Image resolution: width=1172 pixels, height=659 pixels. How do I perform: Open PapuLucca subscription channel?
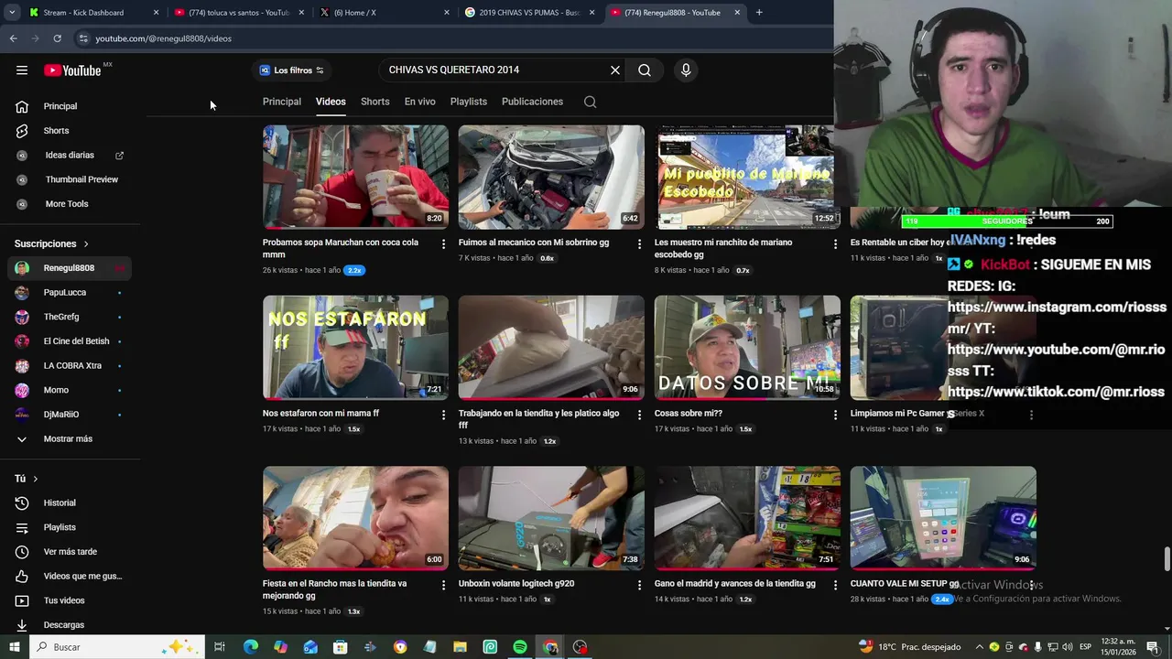coord(70,293)
